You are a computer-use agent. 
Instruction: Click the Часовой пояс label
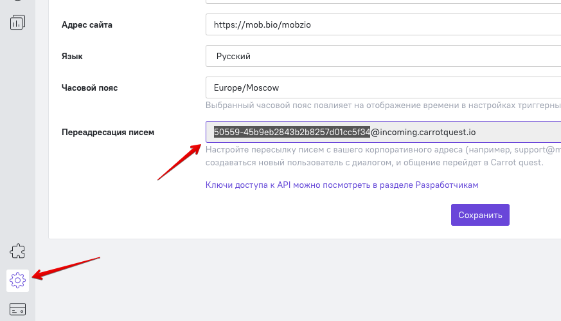coord(89,87)
